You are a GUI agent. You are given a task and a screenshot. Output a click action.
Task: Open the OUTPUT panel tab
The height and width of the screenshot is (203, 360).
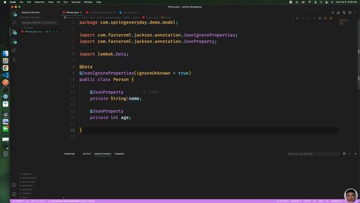click(x=87, y=154)
